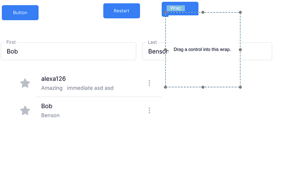Click the star icon beside Bob
Viewport: 289px width, 177px height.
pyautogui.click(x=25, y=110)
